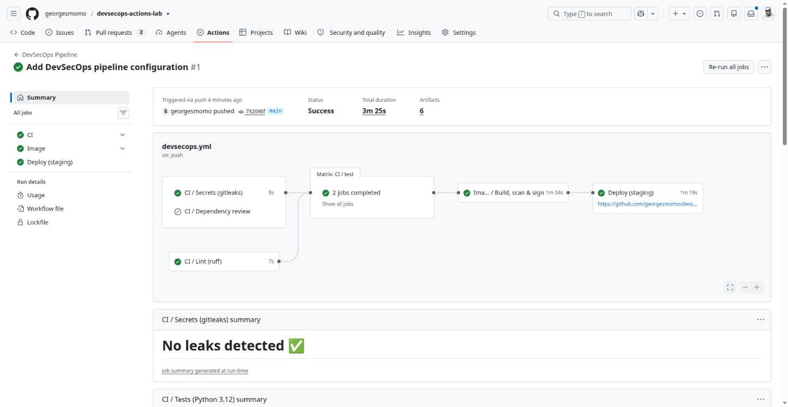
Task: Open the staging deployment URL link
Action: pyautogui.click(x=647, y=204)
